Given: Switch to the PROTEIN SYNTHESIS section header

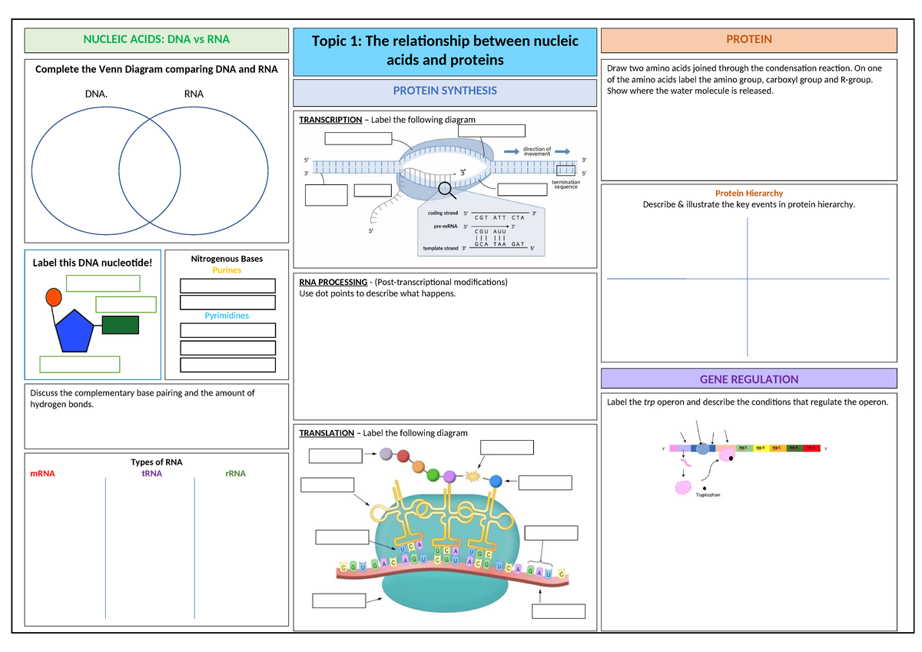Looking at the screenshot, I should click(445, 91).
